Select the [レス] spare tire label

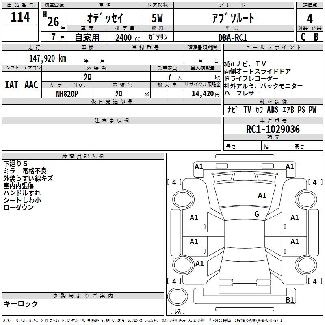178,311
